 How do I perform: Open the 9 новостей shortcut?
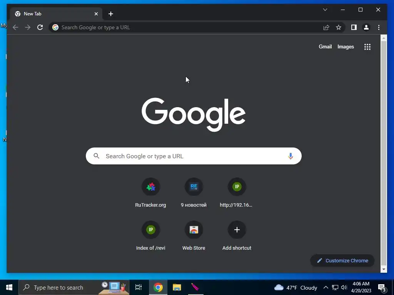pos(194,193)
